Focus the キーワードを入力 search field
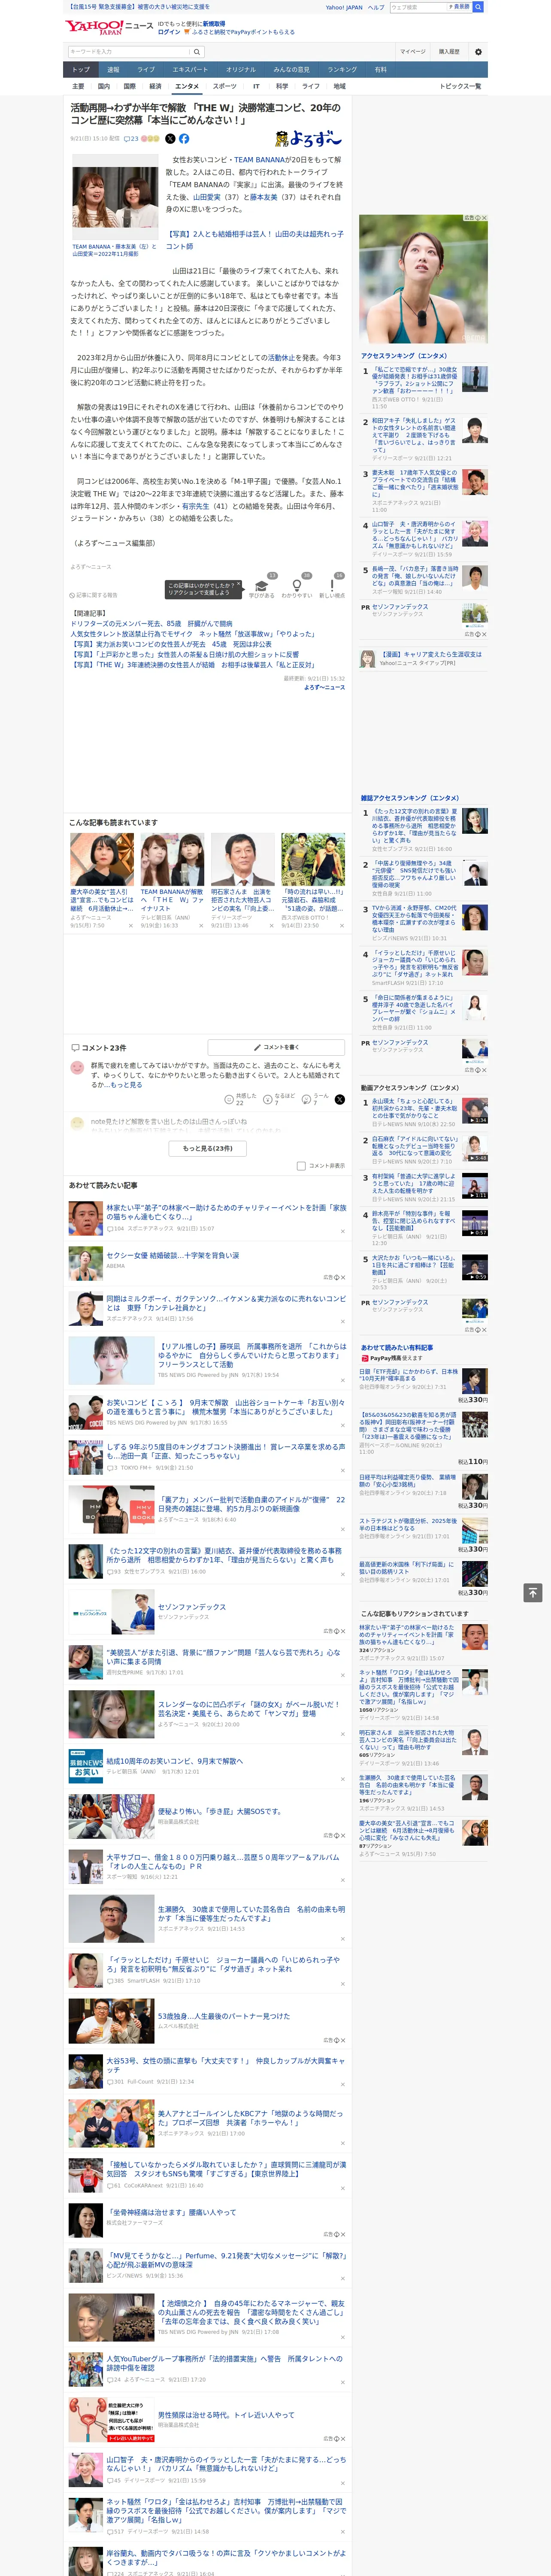 tap(129, 52)
